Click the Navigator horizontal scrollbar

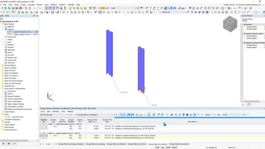tap(14, 141)
